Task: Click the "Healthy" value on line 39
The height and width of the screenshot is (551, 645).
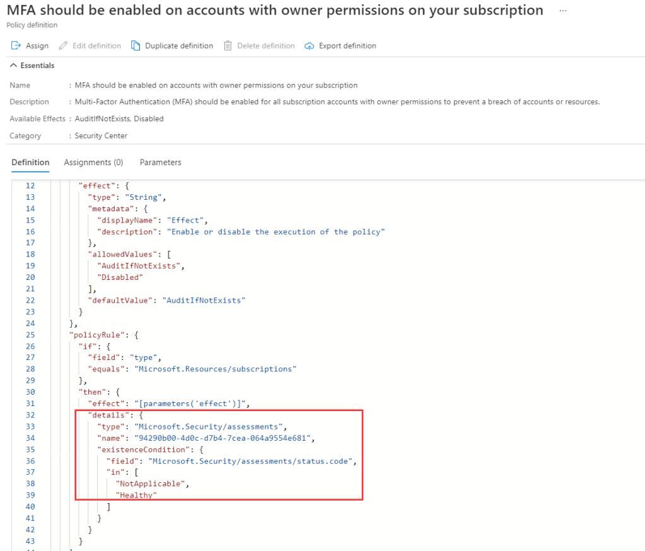Action: pyautogui.click(x=136, y=496)
